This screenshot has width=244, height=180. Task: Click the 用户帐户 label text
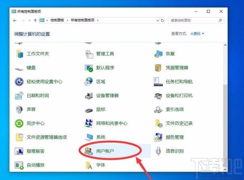(105, 151)
